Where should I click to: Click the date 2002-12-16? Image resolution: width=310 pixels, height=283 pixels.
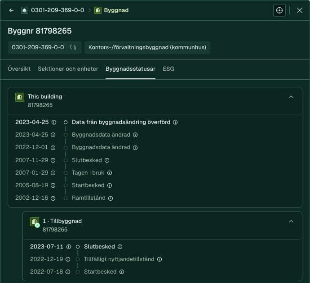(31, 198)
